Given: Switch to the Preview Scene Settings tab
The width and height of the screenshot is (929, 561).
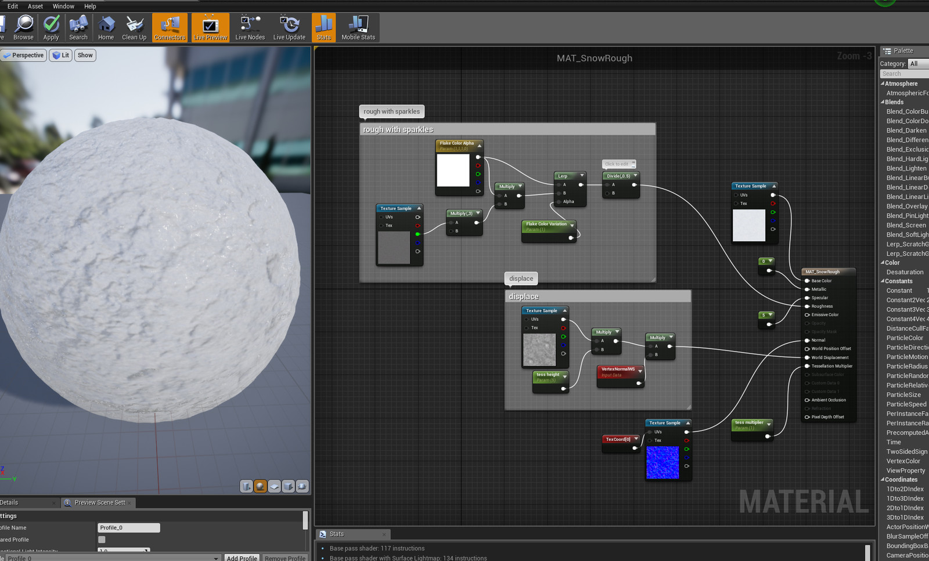Looking at the screenshot, I should coord(100,502).
